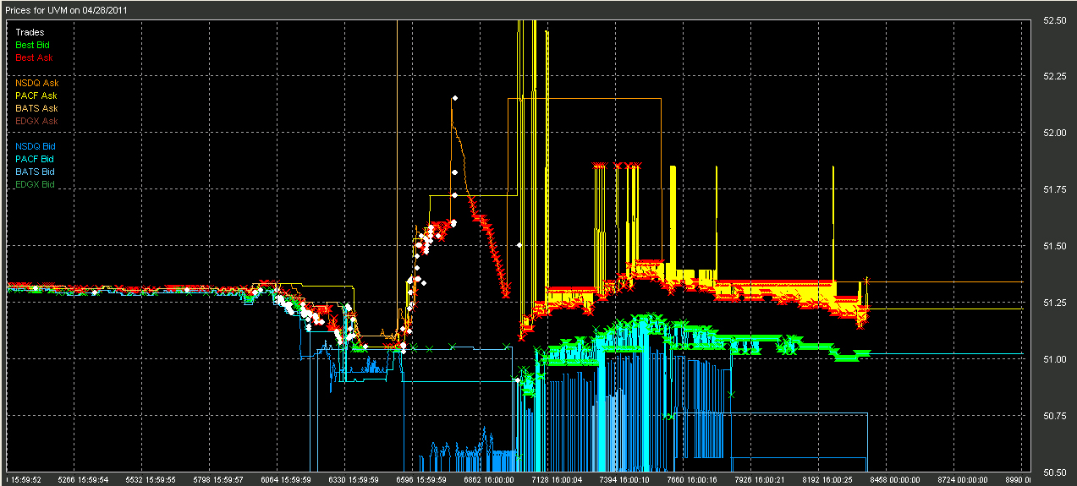Click the 50.50 price axis label
The width and height of the screenshot is (1077, 486).
1054,472
